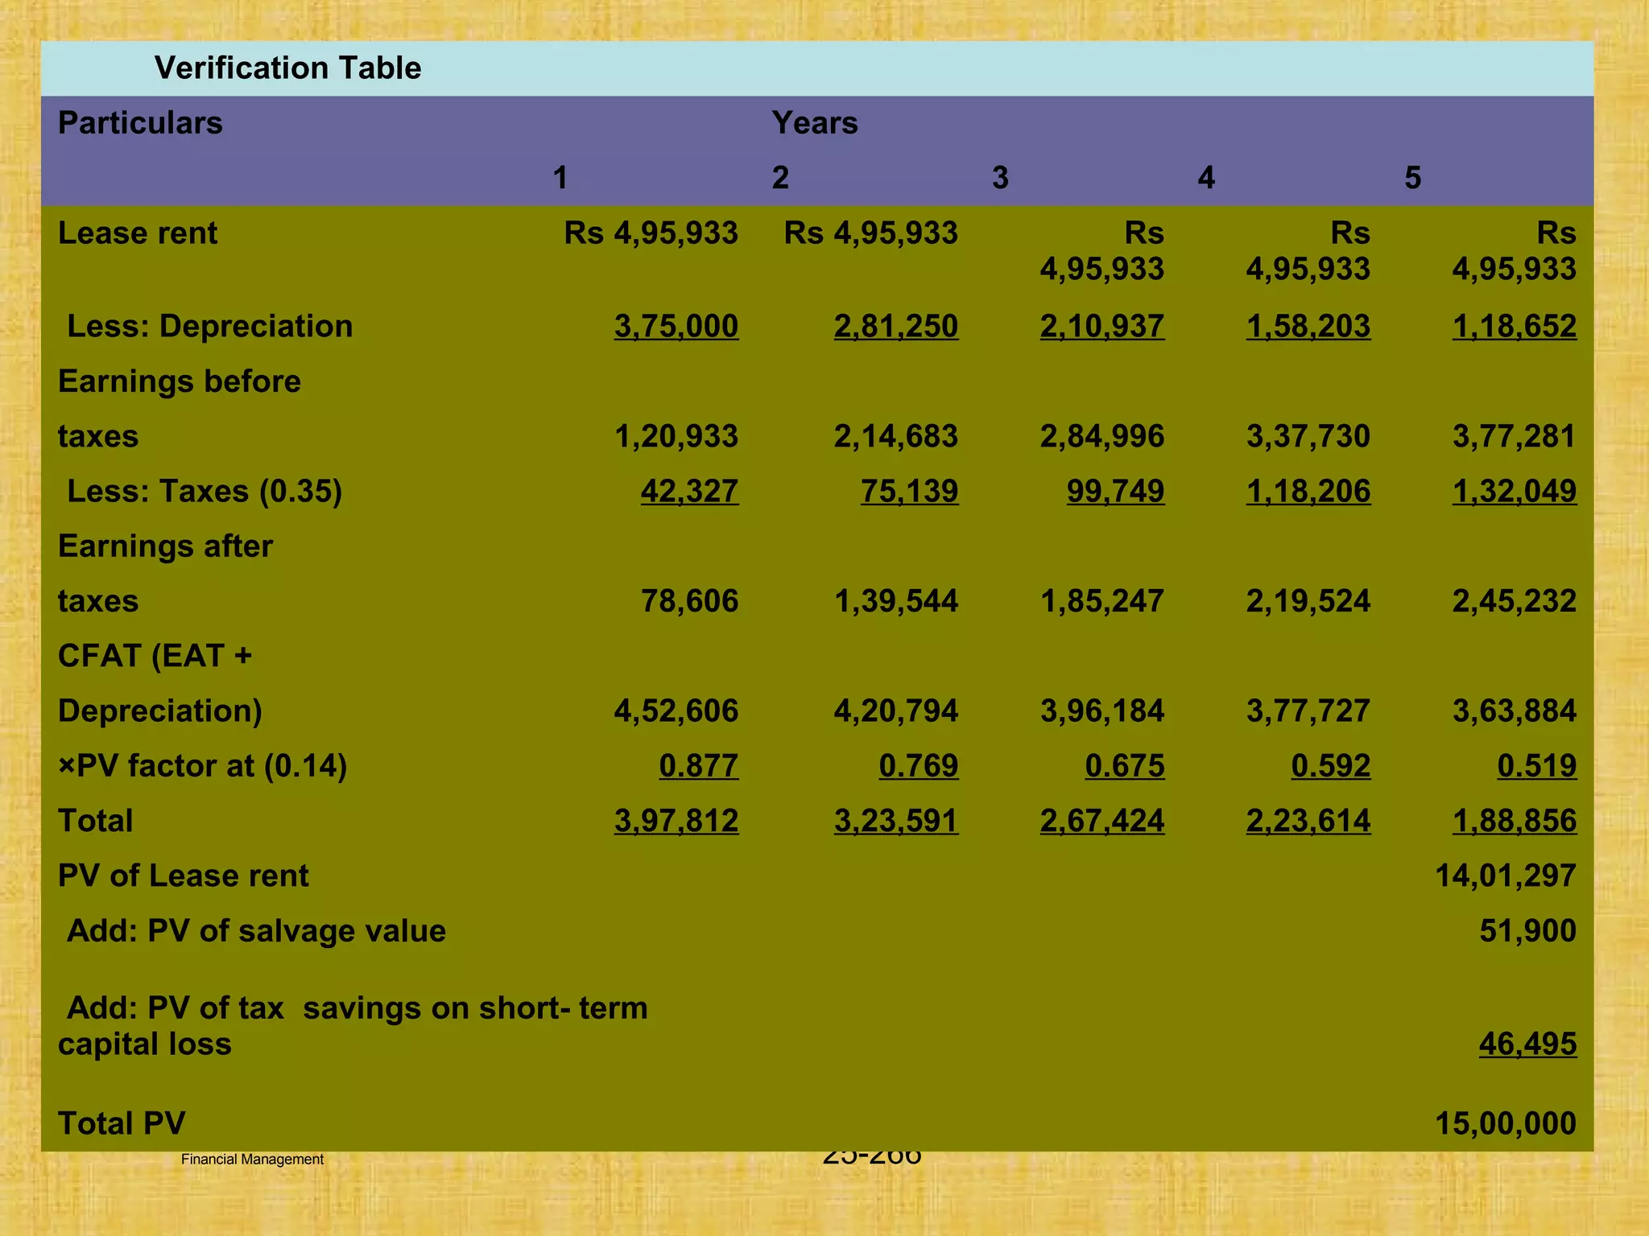
Task: Click the 'Less: Taxes (0.35)' label
Action: [205, 491]
